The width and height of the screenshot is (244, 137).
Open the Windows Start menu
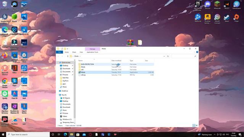3,134
